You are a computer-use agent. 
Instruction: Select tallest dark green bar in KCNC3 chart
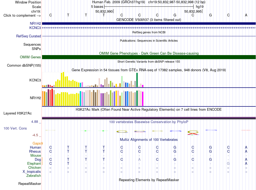137,80
